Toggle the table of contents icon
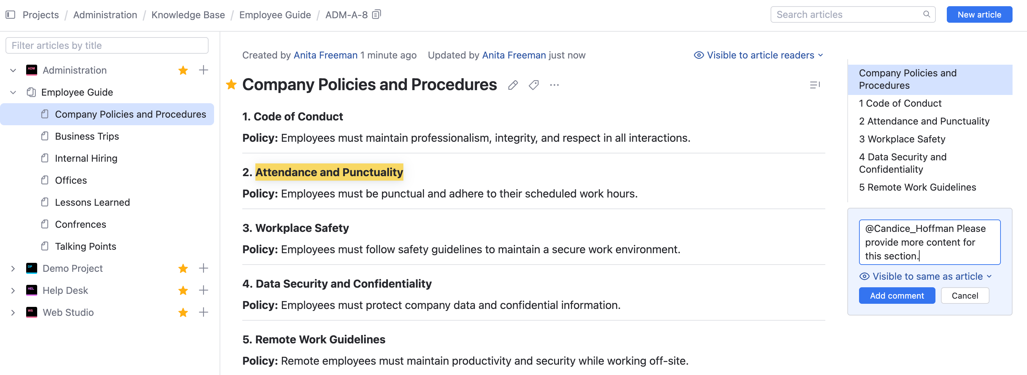The width and height of the screenshot is (1027, 375). (x=815, y=85)
